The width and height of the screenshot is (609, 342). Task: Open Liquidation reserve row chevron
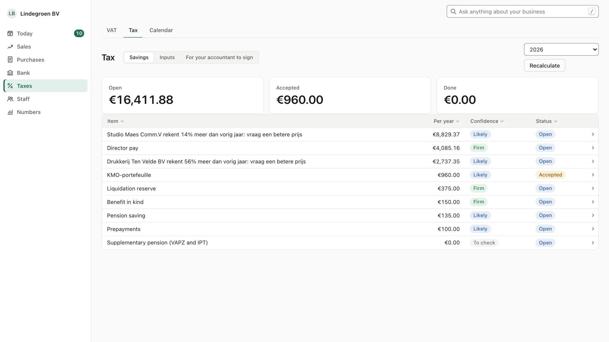(x=593, y=188)
